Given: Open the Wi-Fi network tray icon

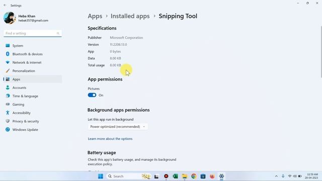Looking at the screenshot, I should click(x=290, y=176).
